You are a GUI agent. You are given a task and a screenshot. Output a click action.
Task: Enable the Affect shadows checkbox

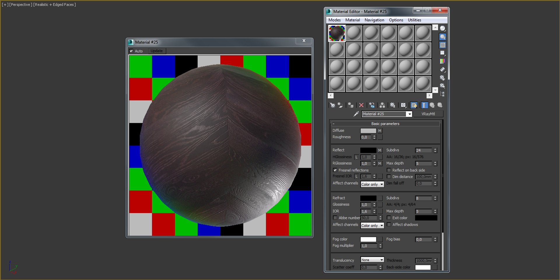pos(389,224)
